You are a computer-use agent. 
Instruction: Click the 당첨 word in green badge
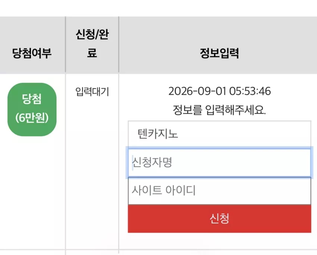(32, 99)
